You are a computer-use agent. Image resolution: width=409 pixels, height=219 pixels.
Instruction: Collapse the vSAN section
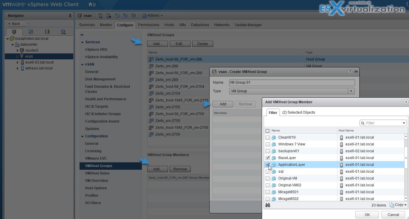coord(83,64)
